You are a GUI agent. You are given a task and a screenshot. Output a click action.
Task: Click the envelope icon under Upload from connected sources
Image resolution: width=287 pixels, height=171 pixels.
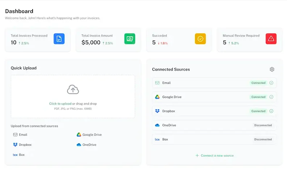(15, 135)
